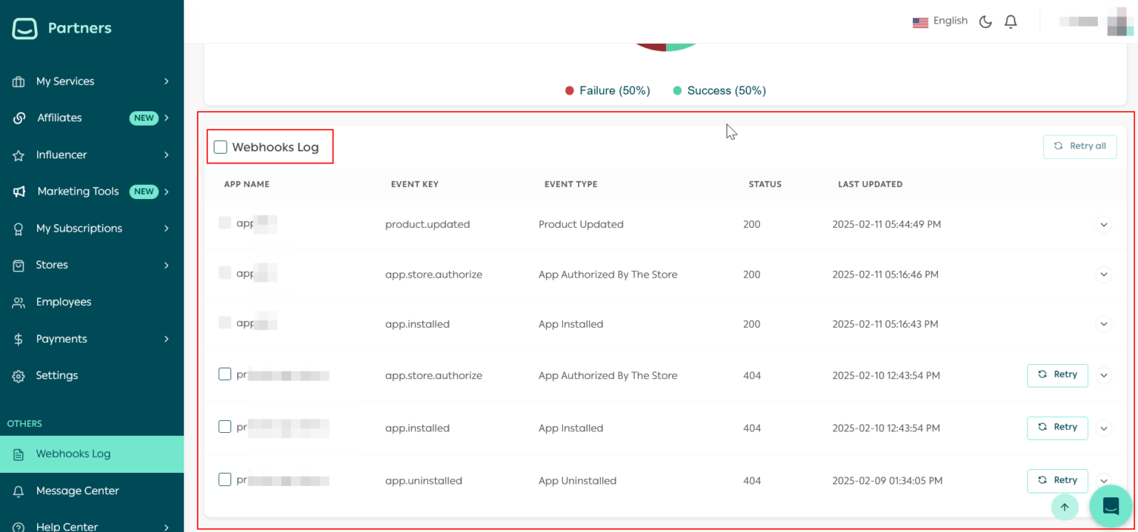Screen dimensions: 1138x532
Task: Click the NEW badge beside Affiliates
Action: pyautogui.click(x=144, y=118)
